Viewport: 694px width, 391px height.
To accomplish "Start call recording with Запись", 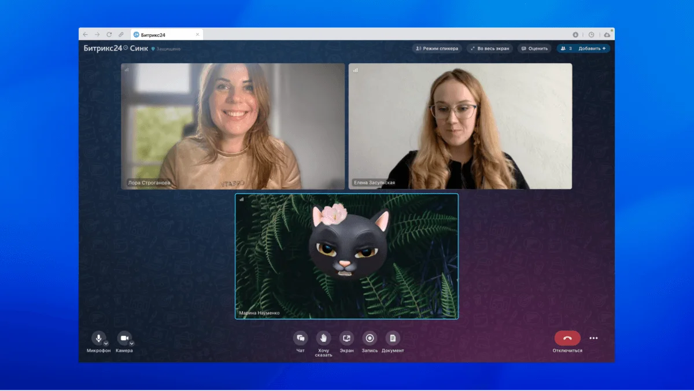I will click(x=370, y=338).
